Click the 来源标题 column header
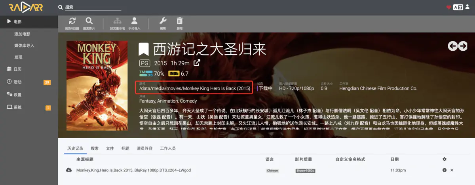Image resolution: width=475 pixels, height=185 pixels. [x=85, y=159]
